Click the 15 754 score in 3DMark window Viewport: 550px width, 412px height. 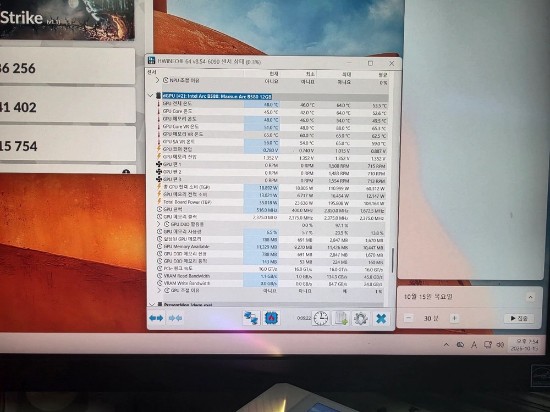19,146
